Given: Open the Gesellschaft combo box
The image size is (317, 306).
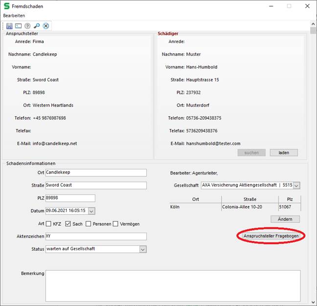Looking at the screenshot, I should pyautogui.click(x=296, y=186).
